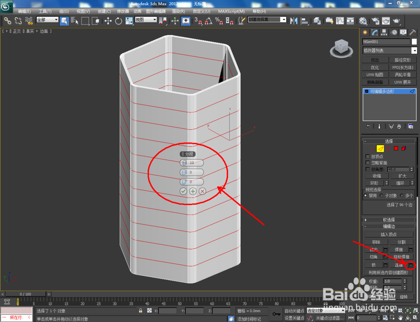Click the 利用所选内容创建图形 button
Screen dimensions: 420x322
coord(388,273)
